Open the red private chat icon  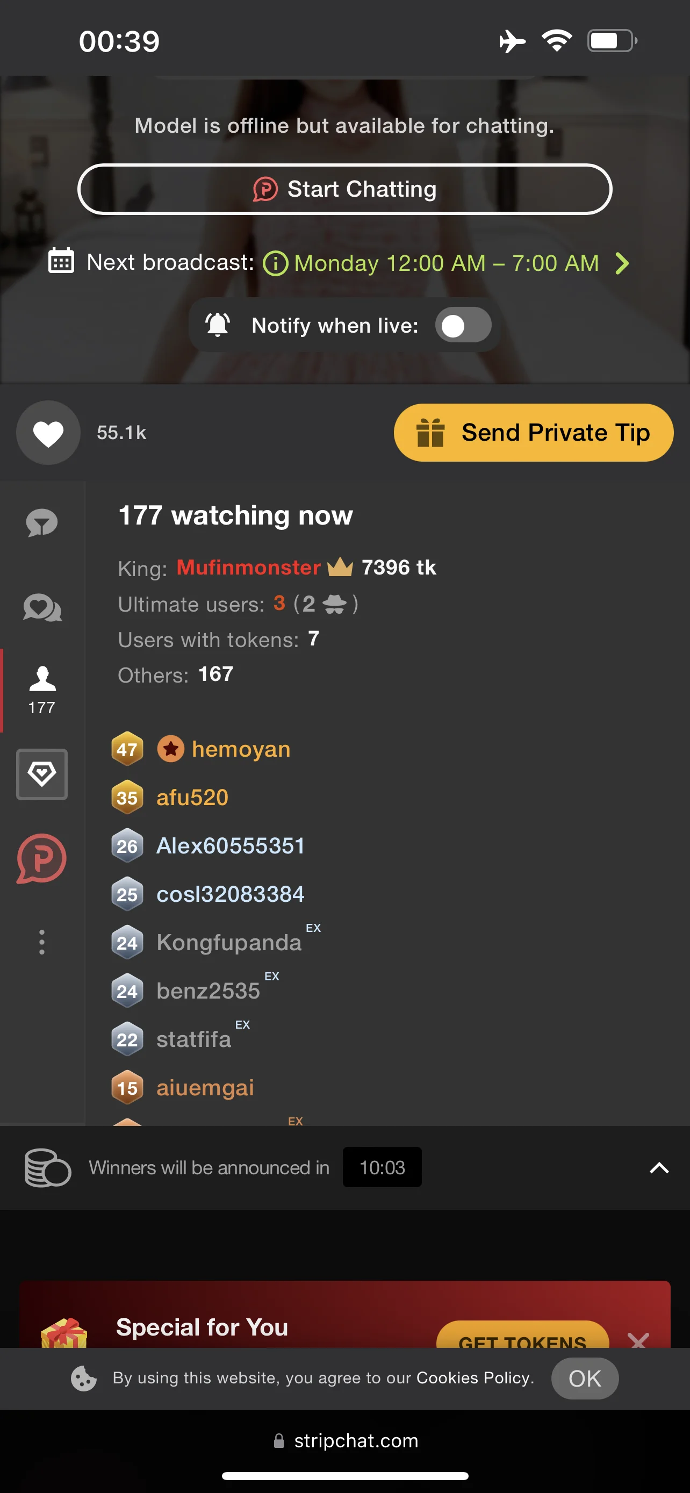tap(42, 858)
